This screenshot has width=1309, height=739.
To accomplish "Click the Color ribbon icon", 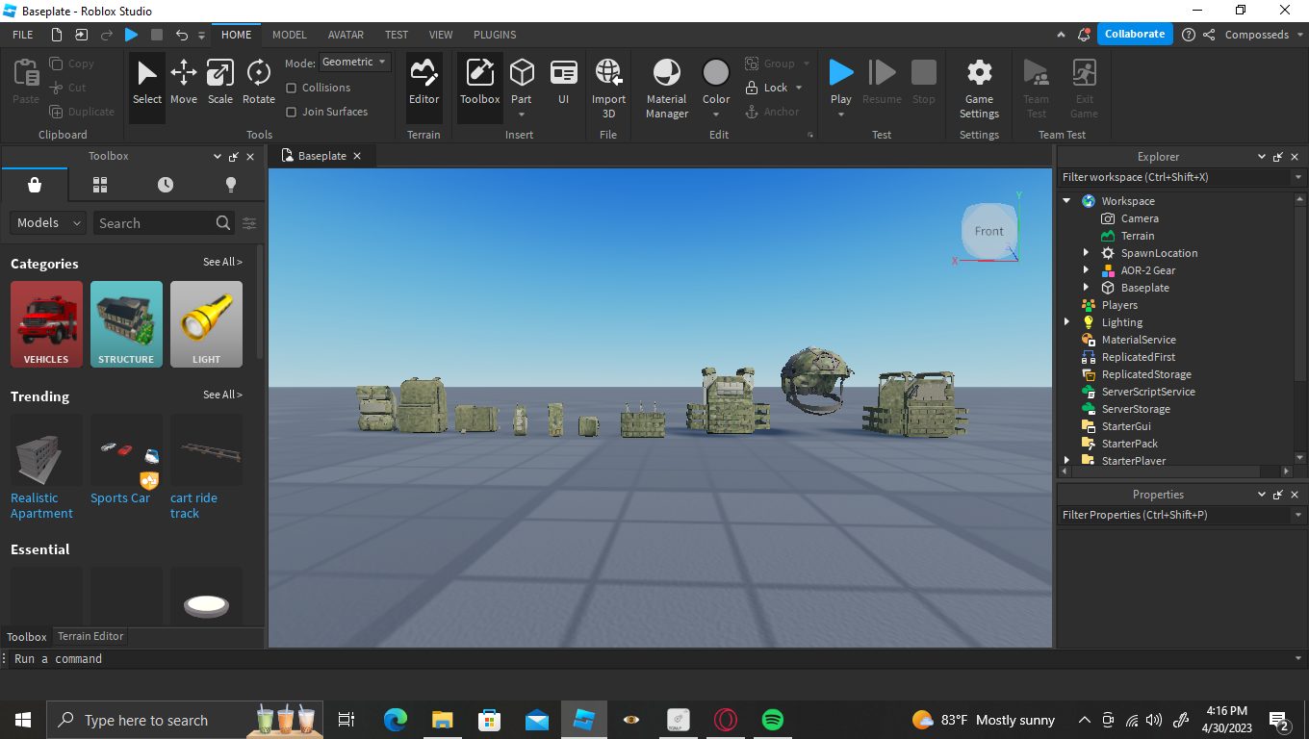I will pos(716,74).
